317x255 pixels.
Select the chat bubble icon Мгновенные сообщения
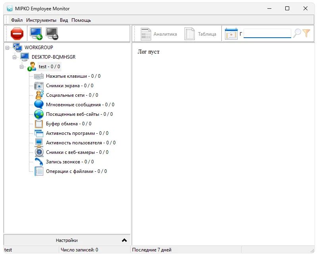tap(39, 104)
